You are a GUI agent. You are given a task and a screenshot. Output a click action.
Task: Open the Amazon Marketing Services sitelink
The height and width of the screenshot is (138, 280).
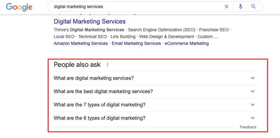[x=81, y=43]
